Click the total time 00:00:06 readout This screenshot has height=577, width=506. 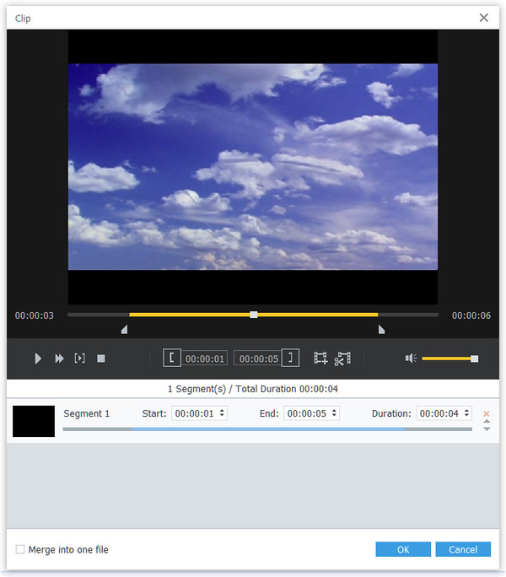click(x=471, y=315)
